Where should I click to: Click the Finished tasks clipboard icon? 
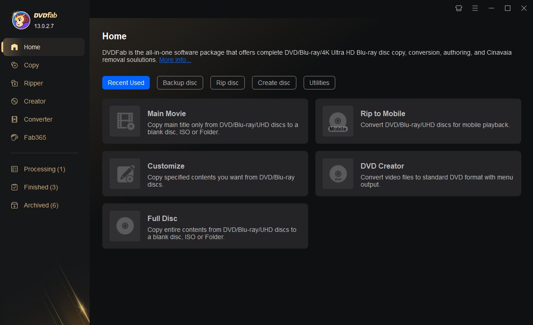click(14, 187)
